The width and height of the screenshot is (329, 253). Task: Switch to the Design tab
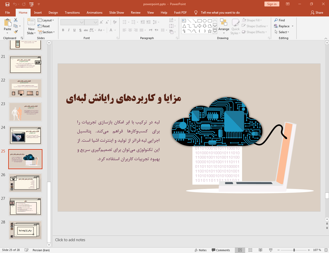point(53,13)
